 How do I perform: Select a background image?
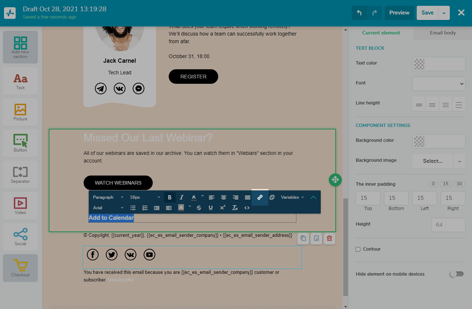(x=433, y=161)
